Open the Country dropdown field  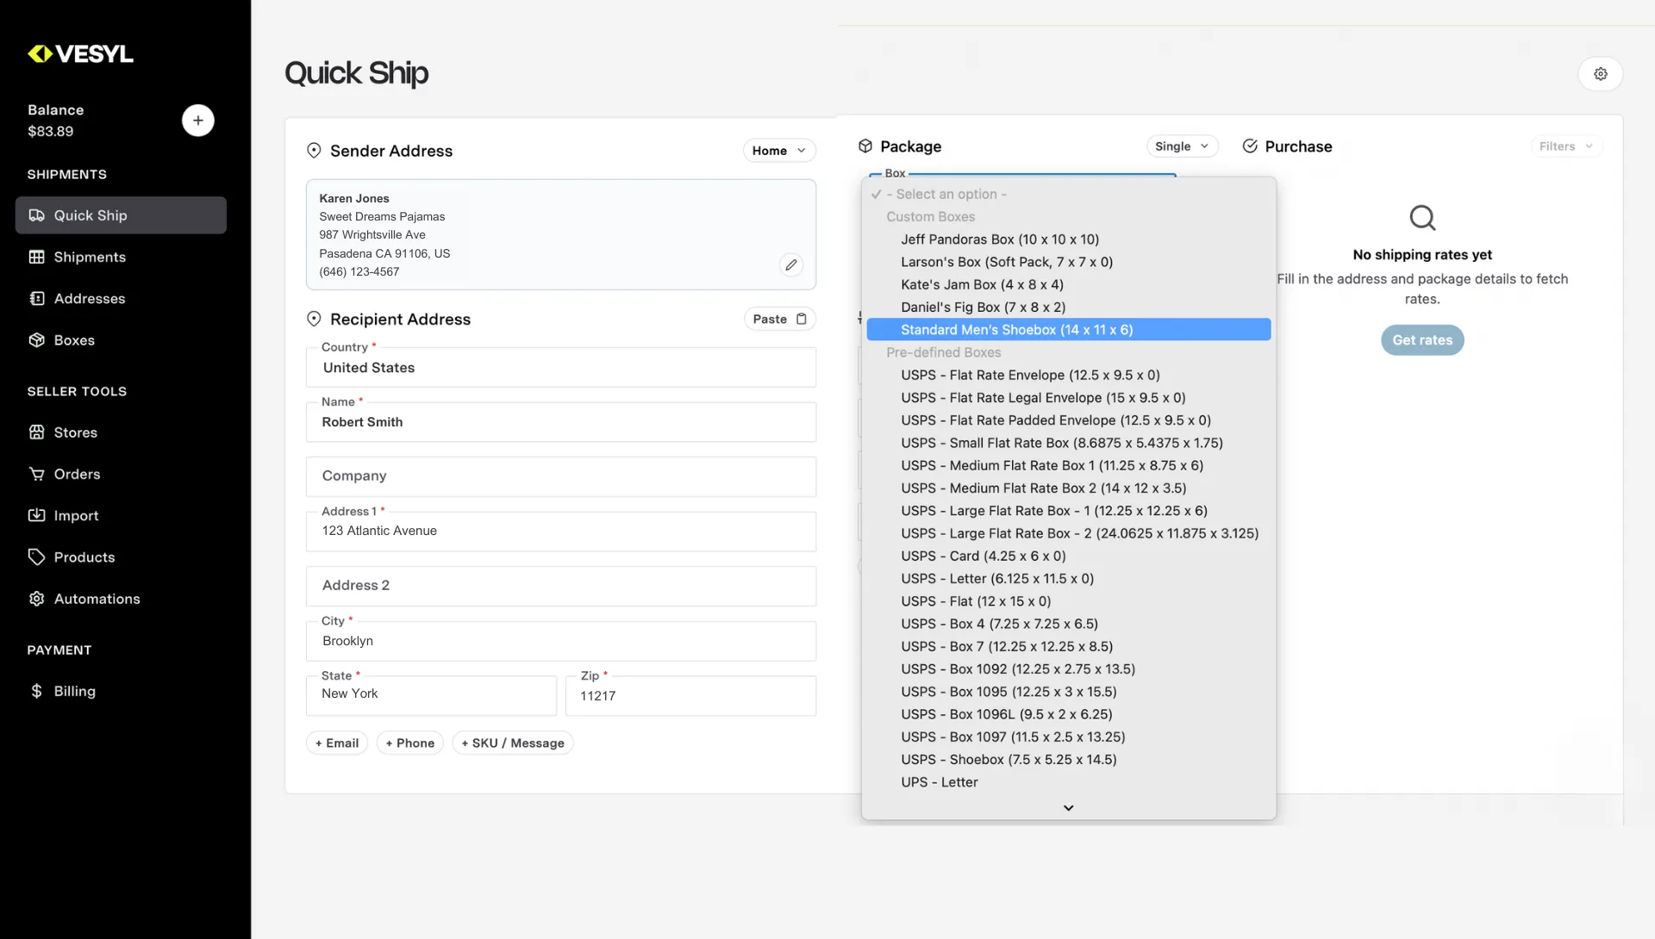[x=561, y=368]
